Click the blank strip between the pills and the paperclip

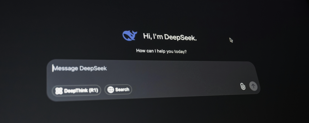[185, 89]
